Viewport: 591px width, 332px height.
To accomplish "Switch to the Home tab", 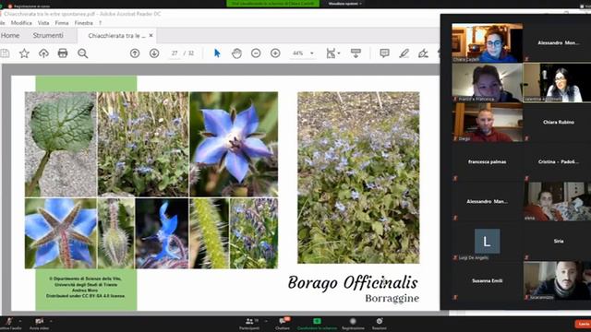I will tap(10, 35).
